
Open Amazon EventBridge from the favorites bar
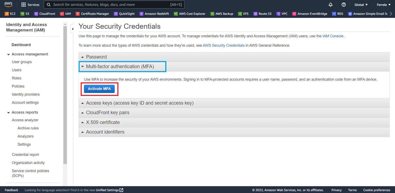pyautogui.click(x=309, y=14)
